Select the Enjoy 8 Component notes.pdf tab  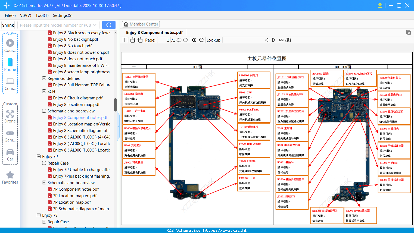pyautogui.click(x=154, y=32)
